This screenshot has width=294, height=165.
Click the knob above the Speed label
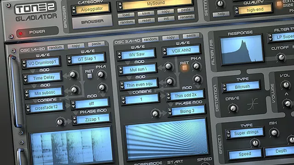pyautogui.click(x=255, y=143)
